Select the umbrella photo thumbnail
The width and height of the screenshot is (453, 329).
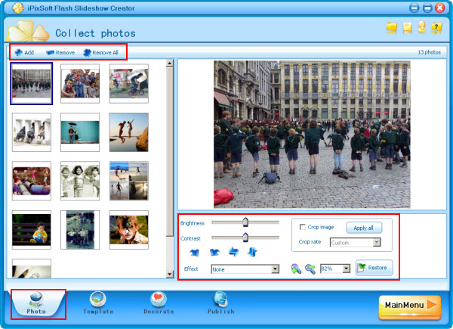click(80, 132)
